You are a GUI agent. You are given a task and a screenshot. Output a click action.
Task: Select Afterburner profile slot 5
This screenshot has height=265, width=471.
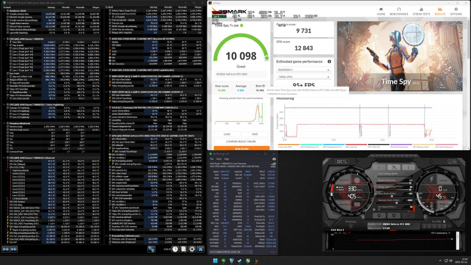(x=445, y=226)
